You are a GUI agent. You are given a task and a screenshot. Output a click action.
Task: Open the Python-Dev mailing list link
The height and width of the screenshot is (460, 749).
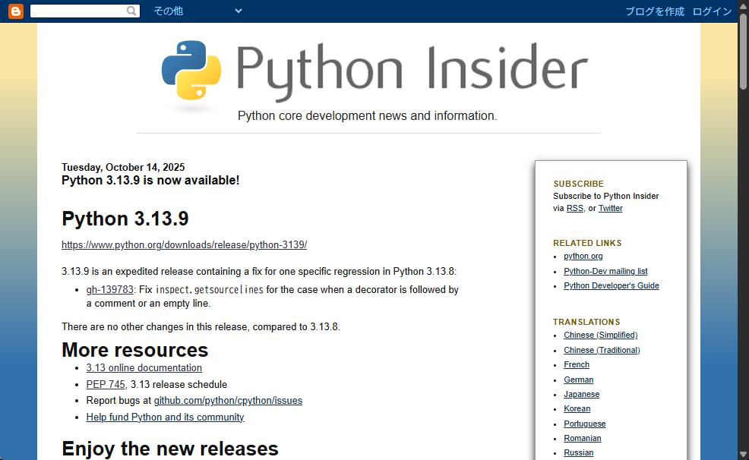tap(605, 271)
